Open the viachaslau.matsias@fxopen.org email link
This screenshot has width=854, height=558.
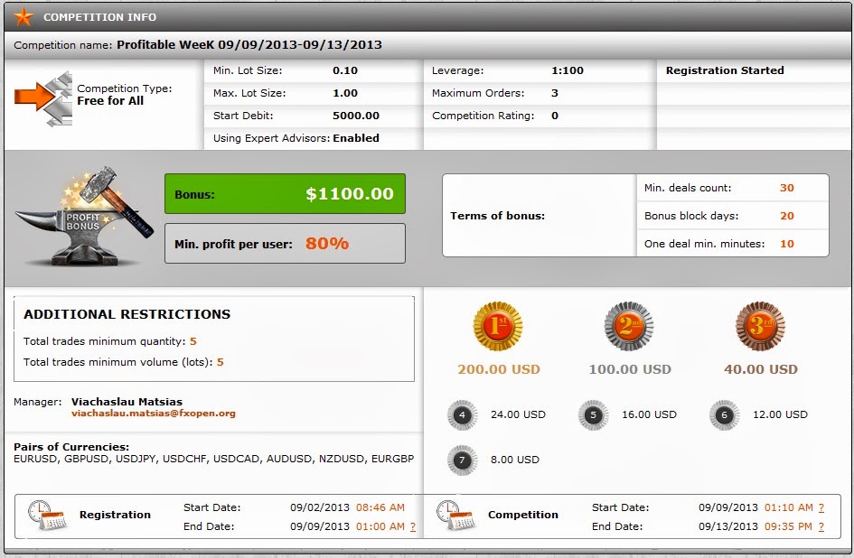coord(154,414)
